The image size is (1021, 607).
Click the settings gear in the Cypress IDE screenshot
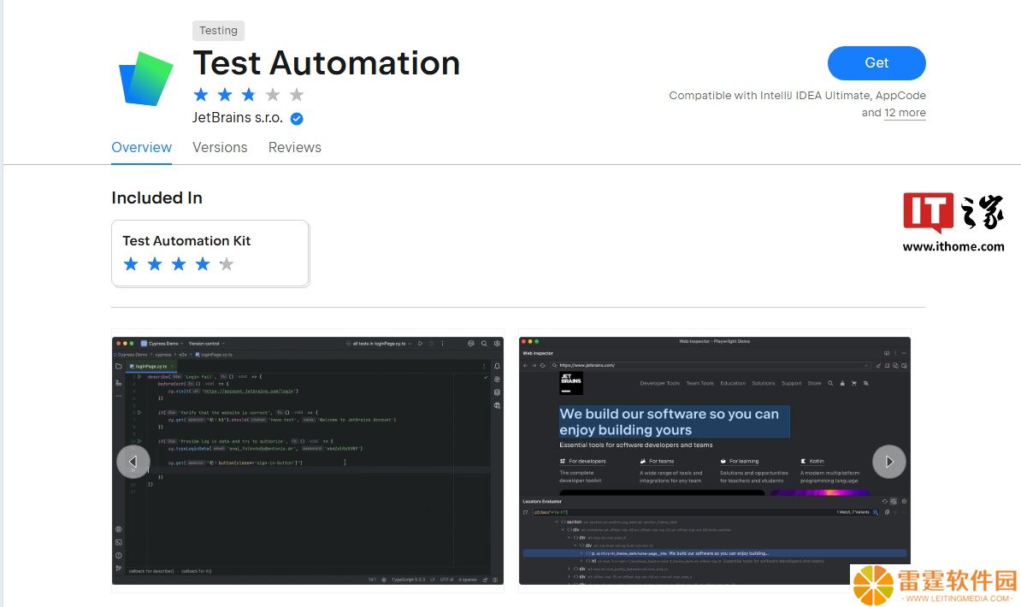click(497, 343)
